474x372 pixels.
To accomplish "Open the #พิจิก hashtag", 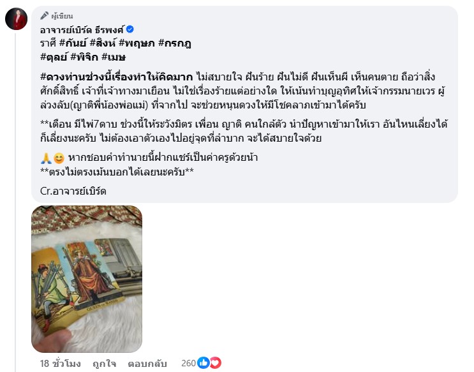I will [x=84, y=57].
